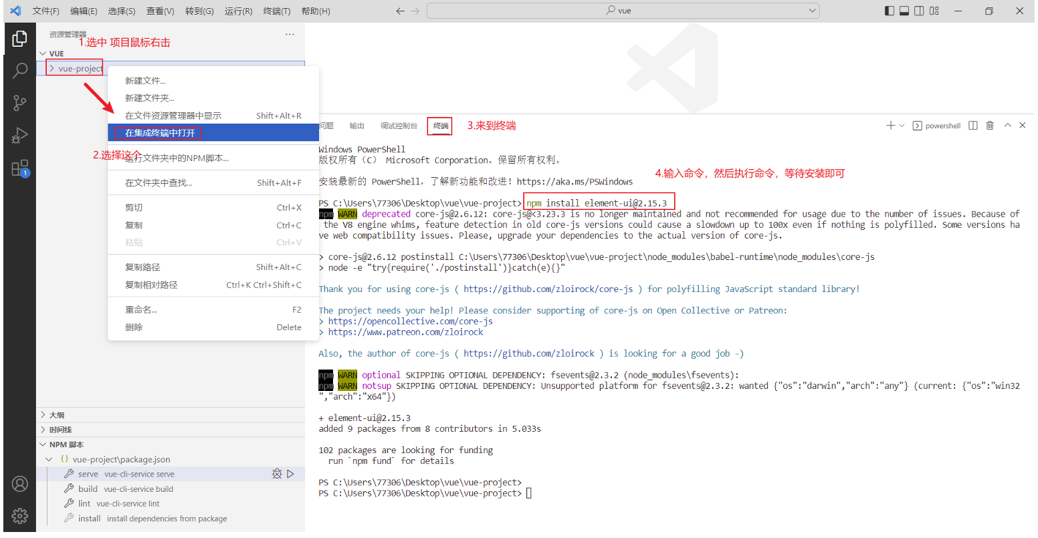This screenshot has width=1038, height=538.
Task: Open the 帮助(H) menu
Action: 315,11
